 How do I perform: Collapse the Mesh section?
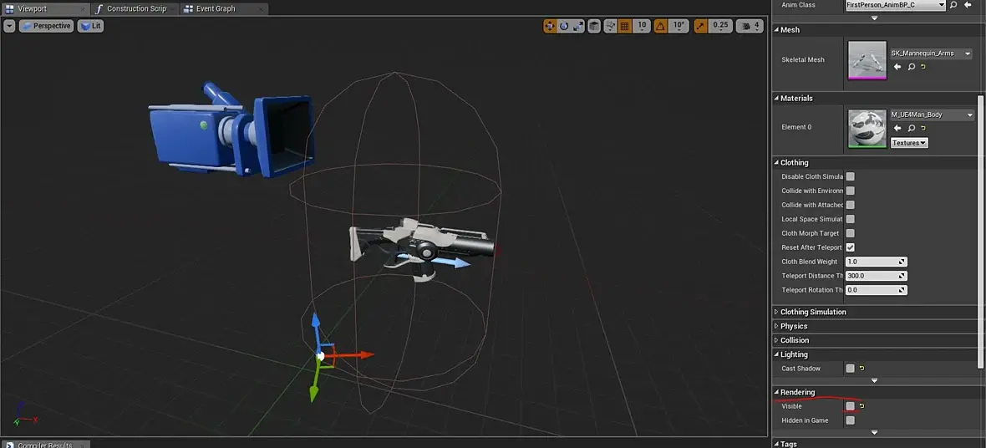pos(776,29)
